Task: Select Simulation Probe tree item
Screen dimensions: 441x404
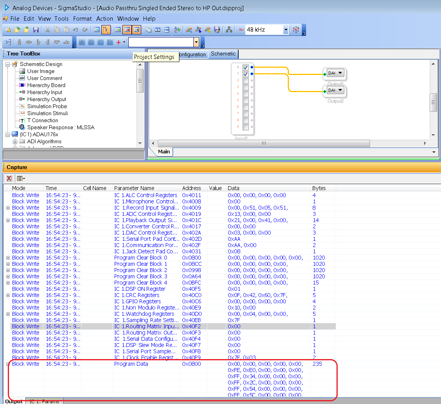Action: tap(47, 107)
